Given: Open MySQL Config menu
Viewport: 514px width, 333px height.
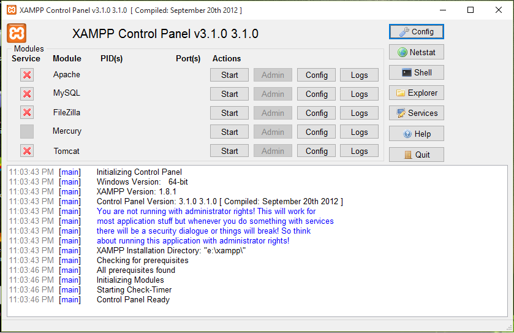Looking at the screenshot, I should 316,94.
